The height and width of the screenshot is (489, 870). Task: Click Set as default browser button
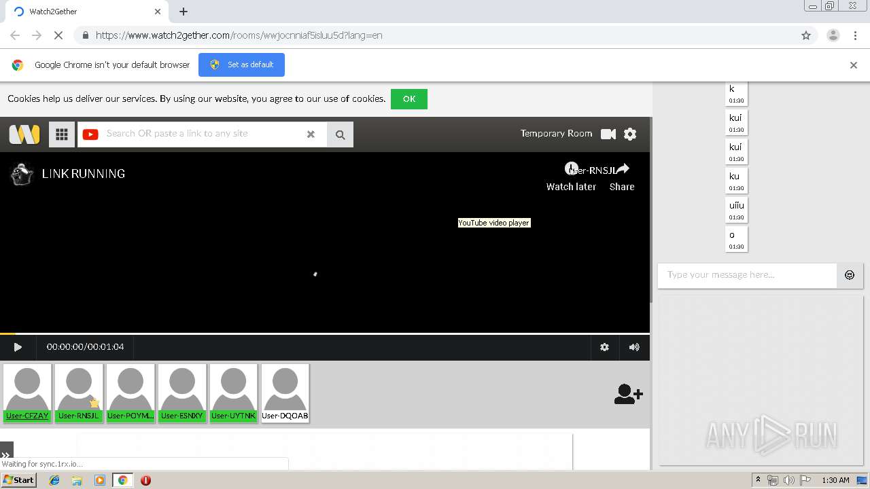(x=241, y=65)
